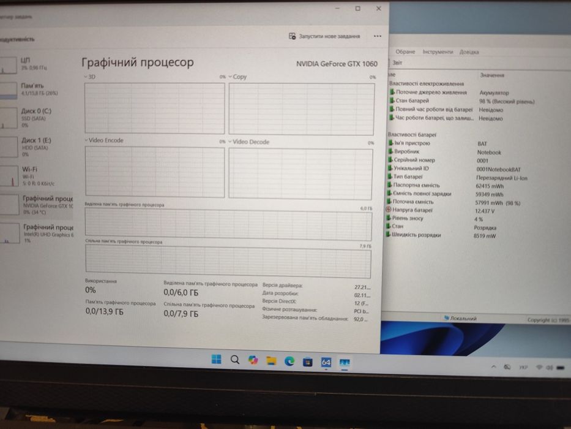Image resolution: width=571 pixels, height=429 pixels.
Task: Open the Довідка menu in AIDA64
Action: point(469,52)
